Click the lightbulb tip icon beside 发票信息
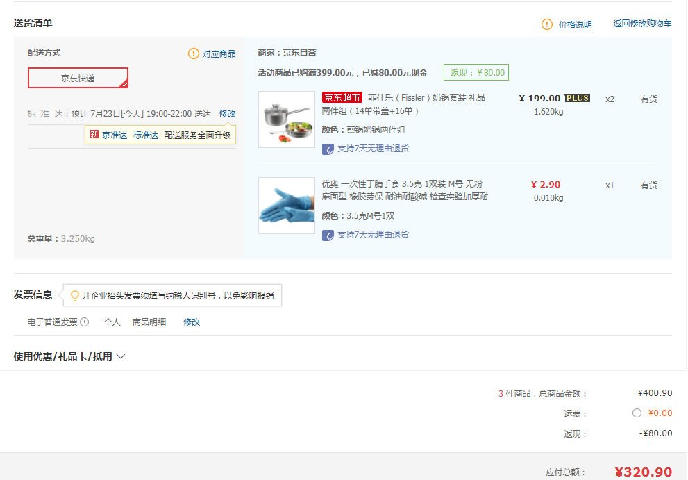Screen dimensions: 688x480 74,295
